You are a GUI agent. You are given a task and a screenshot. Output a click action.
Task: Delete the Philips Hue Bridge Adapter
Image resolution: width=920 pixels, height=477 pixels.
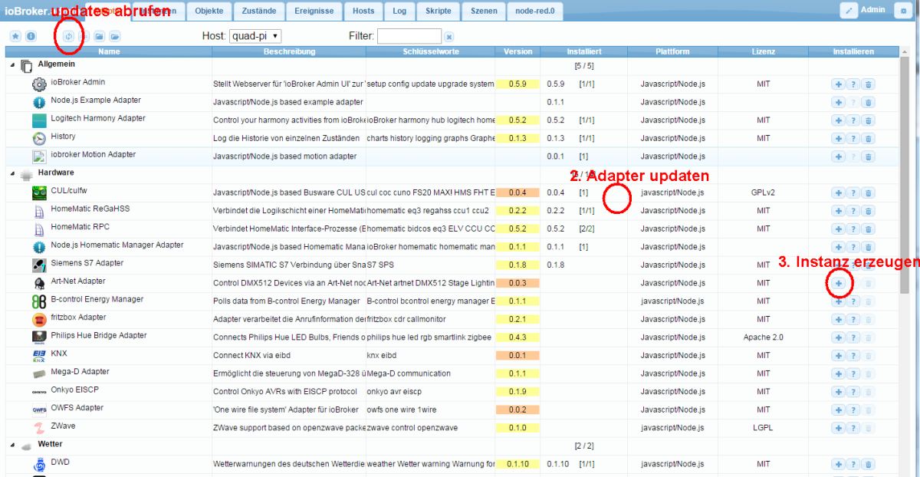click(868, 337)
